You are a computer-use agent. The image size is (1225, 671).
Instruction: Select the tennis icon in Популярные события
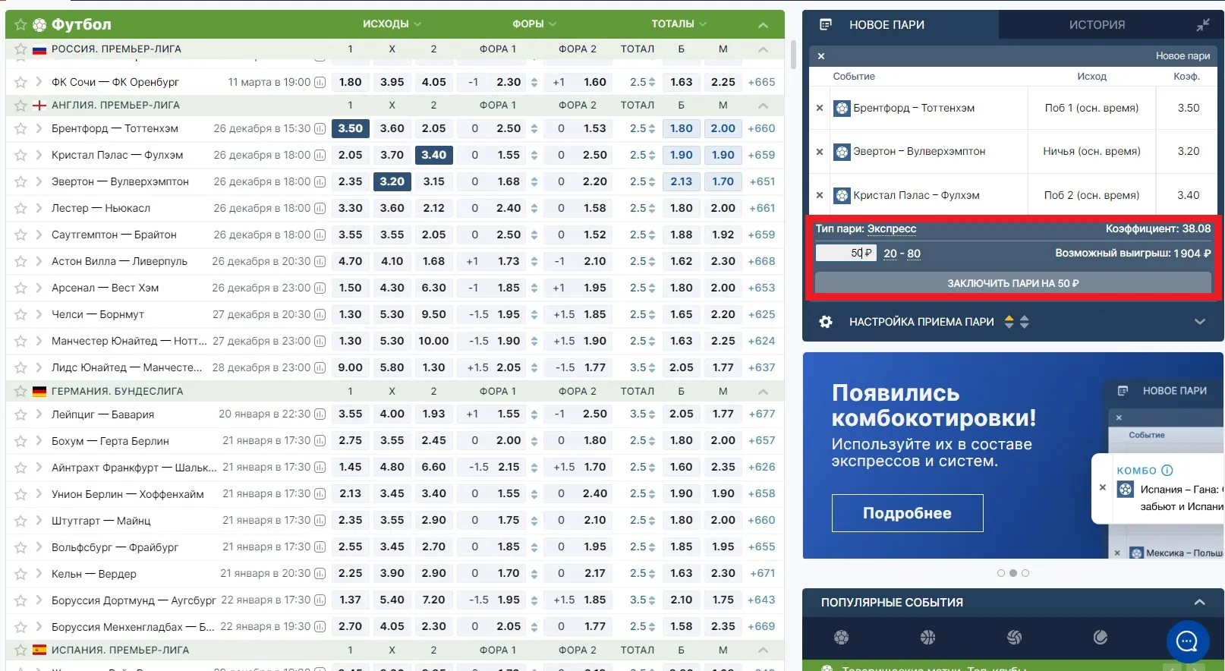point(1101,638)
